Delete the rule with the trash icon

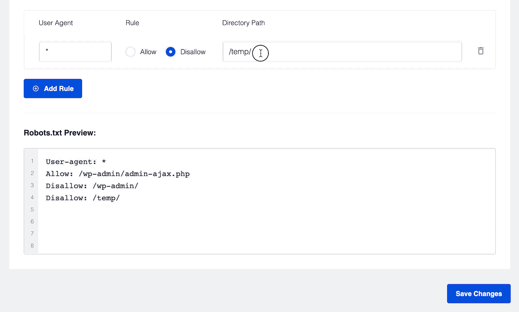480,51
